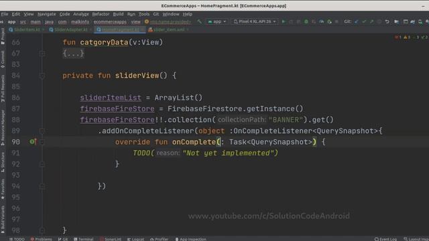Click the sliderItemList variable on line 86
Screen dimensions: 429x241
coord(111,98)
